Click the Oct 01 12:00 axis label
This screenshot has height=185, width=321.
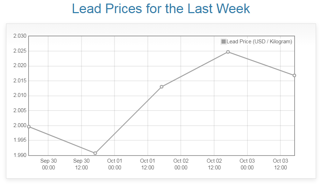coord(148,164)
